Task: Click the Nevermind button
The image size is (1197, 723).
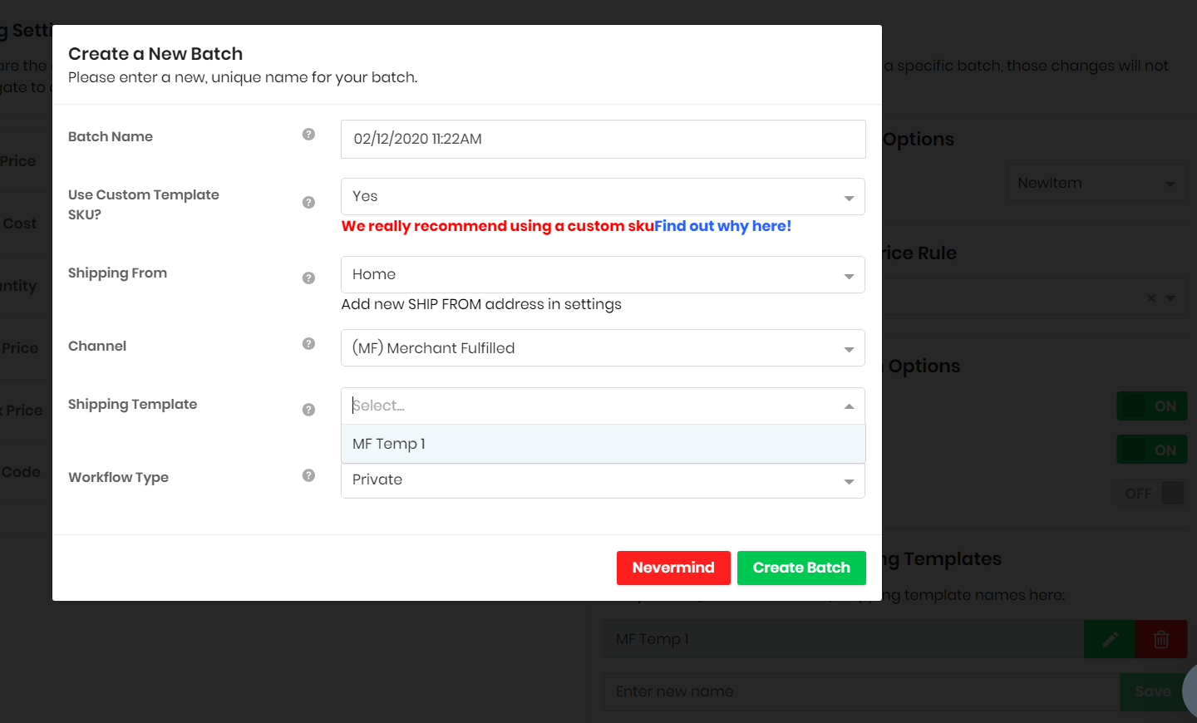Action: click(x=673, y=568)
